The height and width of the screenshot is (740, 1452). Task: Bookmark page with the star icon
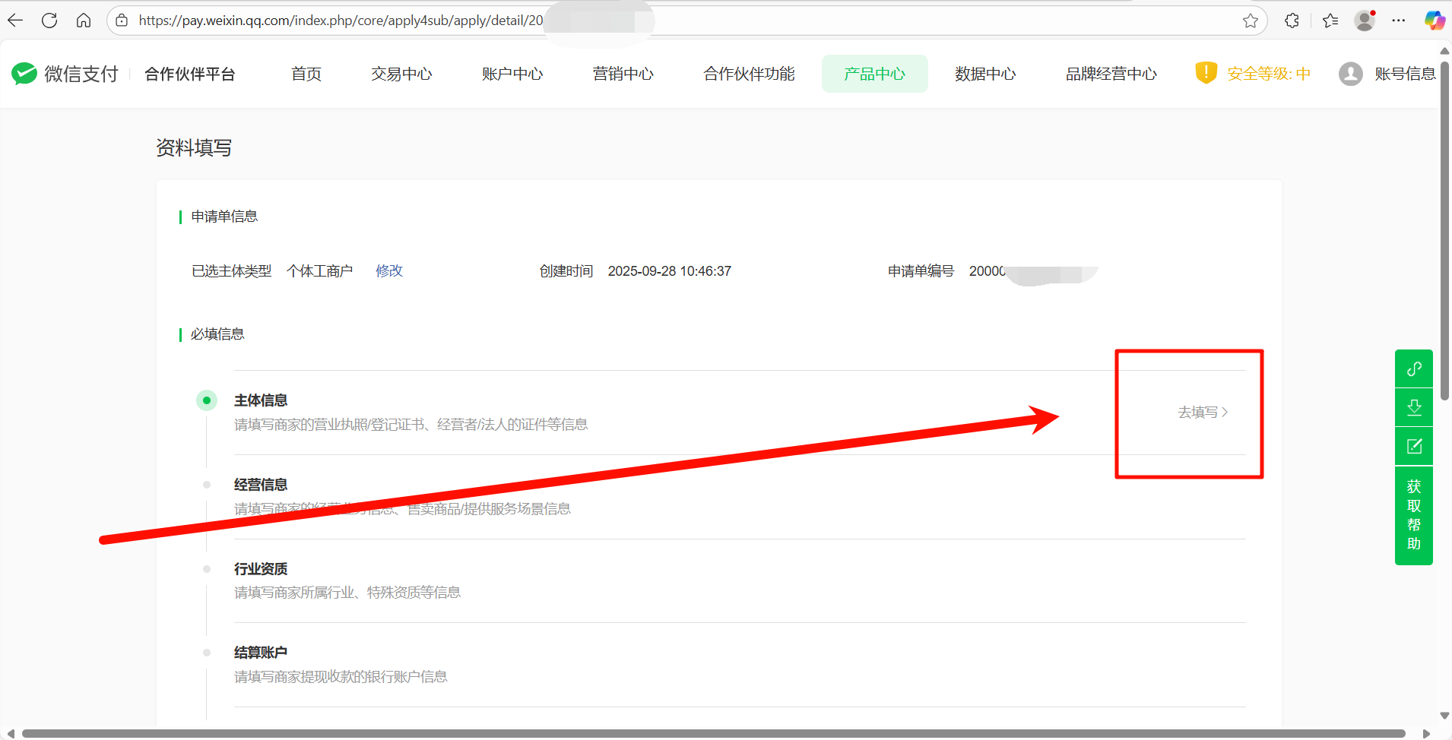pos(1250,21)
